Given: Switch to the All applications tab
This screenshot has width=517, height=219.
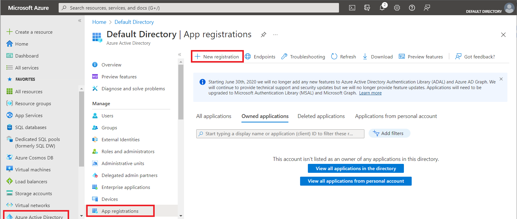Looking at the screenshot, I should click(x=214, y=116).
